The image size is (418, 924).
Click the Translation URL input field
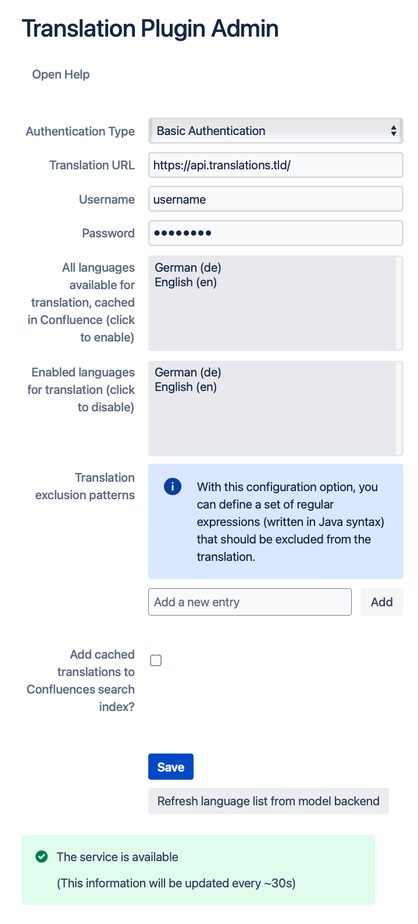tap(275, 165)
